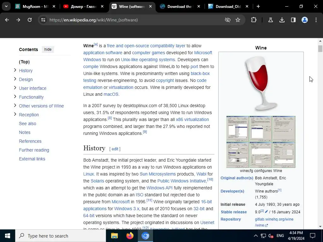This screenshot has height=242, width=323.
Task: Click the page vertical scrollbar thumb
Action: (320, 49)
